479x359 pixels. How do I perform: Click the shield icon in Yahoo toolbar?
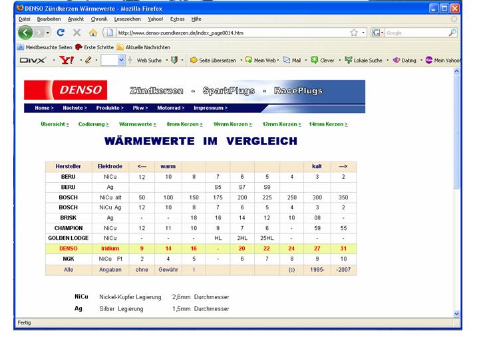click(x=174, y=60)
